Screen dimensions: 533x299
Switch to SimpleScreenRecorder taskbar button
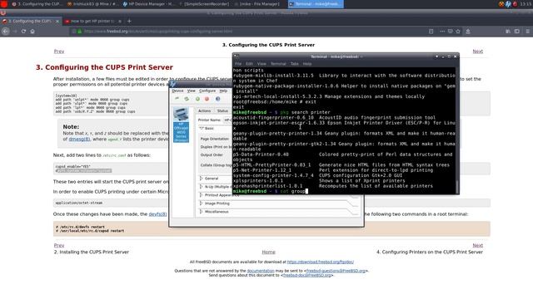tap(203, 4)
